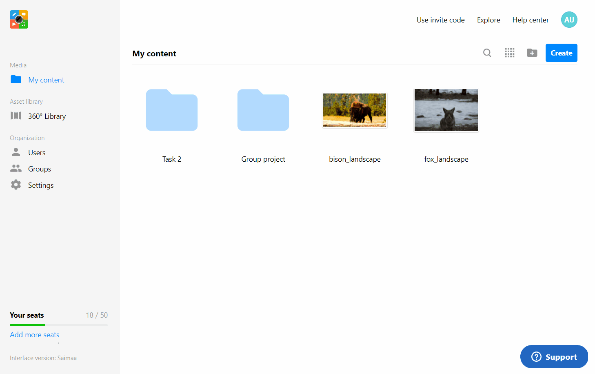The height and width of the screenshot is (374, 595).
Task: Click the new folder icon
Action: pyautogui.click(x=532, y=53)
